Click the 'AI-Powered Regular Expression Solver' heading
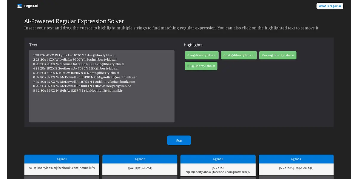The height and width of the screenshot is (179, 358). 74,21
